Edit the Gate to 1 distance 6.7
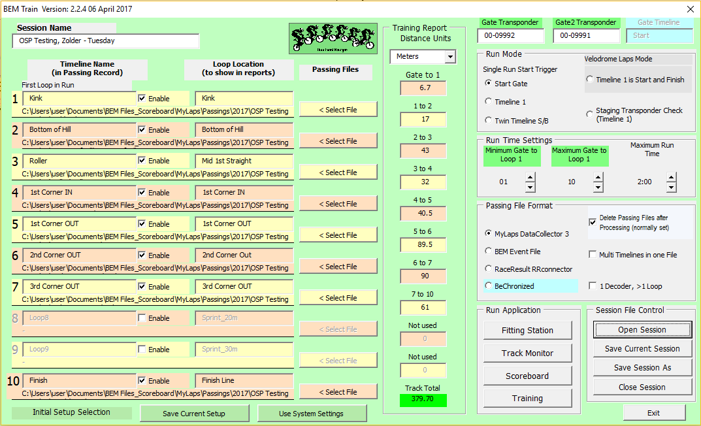 (x=423, y=88)
